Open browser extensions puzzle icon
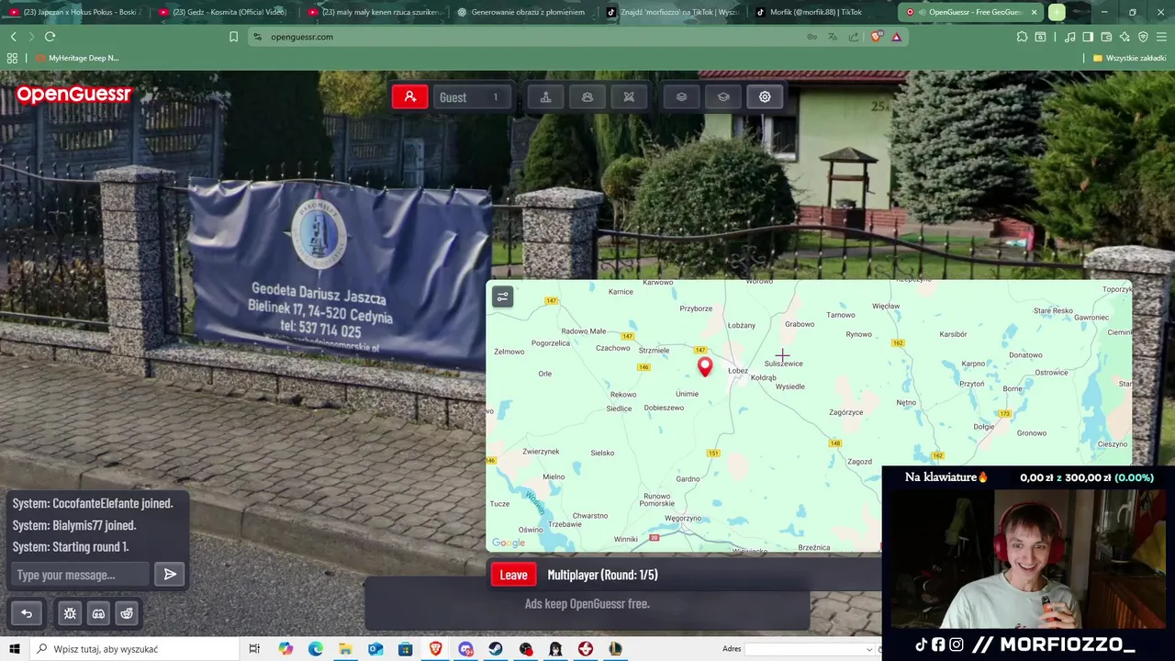The height and width of the screenshot is (661, 1175). 1022,37
